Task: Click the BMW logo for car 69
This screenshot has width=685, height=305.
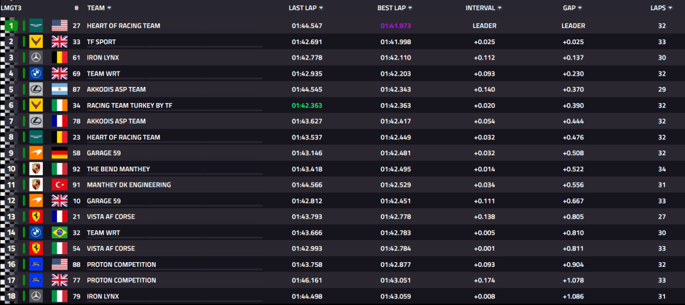Action: pos(36,74)
